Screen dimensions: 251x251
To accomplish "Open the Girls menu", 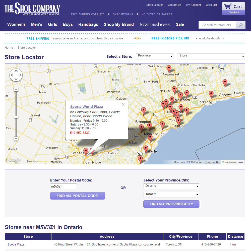I will (x=52, y=25).
